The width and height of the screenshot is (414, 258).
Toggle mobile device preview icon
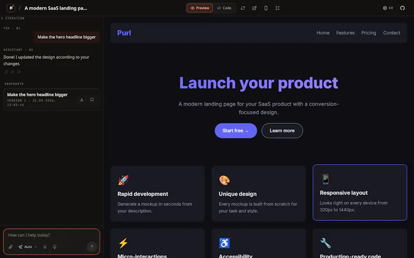click(x=266, y=8)
